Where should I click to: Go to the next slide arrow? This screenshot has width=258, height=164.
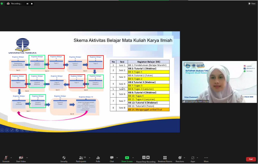(7, 130)
